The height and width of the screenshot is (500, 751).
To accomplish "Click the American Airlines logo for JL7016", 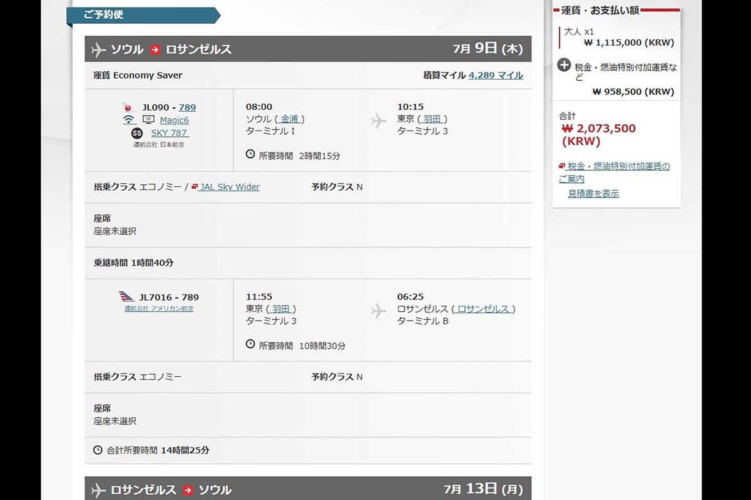I will pyautogui.click(x=127, y=297).
